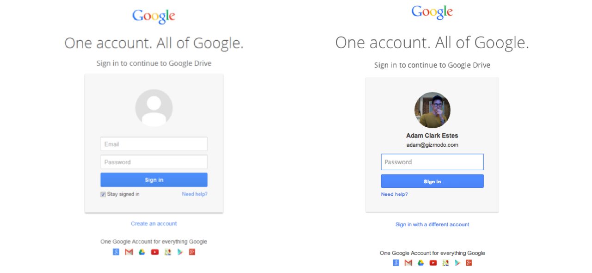Click the Email input field

154,144
